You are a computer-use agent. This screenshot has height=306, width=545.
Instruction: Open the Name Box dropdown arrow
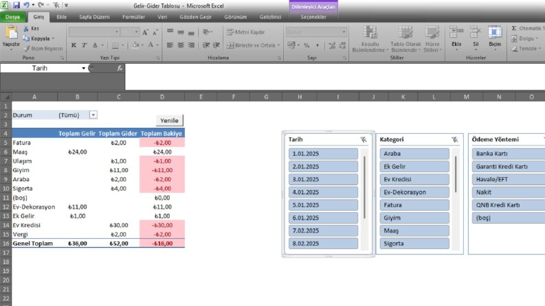(83, 68)
